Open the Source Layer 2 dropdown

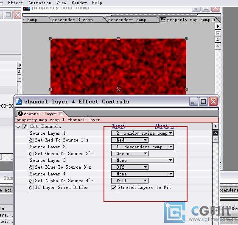tap(143, 147)
